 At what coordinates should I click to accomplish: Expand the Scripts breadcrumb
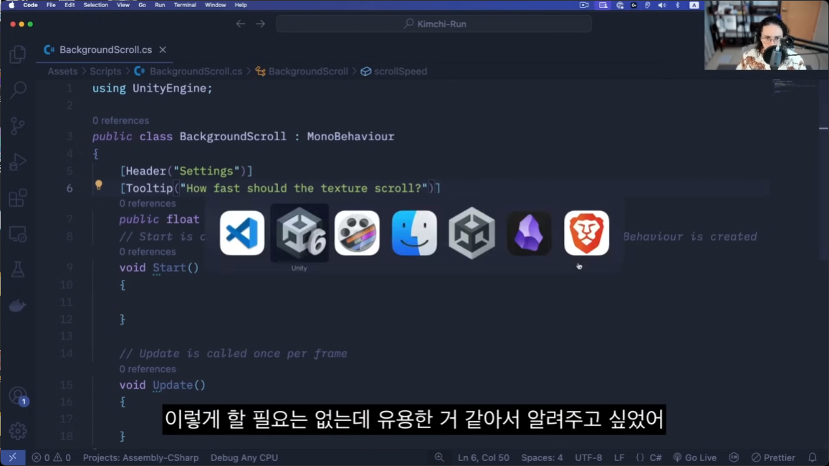pos(105,72)
